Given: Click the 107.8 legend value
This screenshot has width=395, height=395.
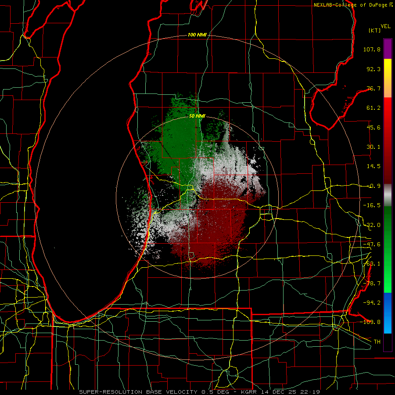Looking at the screenshot, I should pos(372,49).
